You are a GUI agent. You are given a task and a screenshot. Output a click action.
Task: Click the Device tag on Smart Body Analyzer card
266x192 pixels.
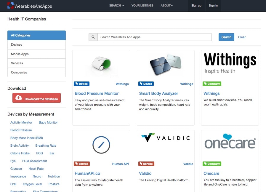(146, 84)
